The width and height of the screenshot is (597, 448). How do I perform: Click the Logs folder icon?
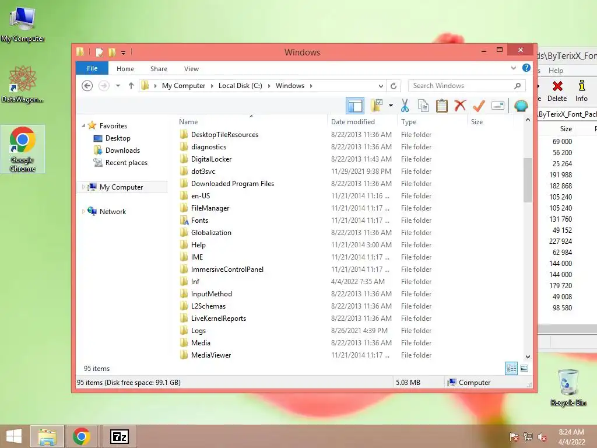(x=184, y=330)
